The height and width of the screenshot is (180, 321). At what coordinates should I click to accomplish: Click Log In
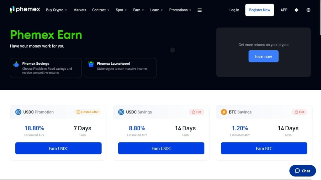[234, 10]
